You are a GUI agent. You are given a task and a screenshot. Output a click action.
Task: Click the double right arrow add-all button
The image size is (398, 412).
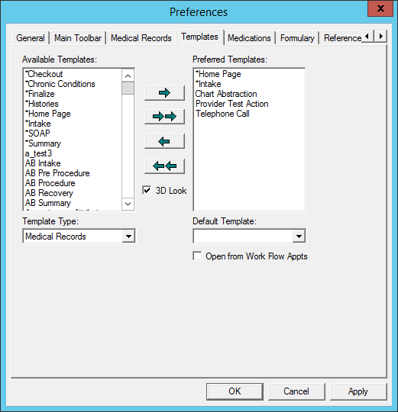click(x=164, y=117)
